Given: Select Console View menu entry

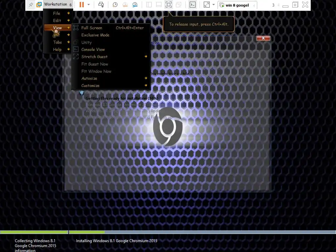Looking at the screenshot, I should 111,50.
